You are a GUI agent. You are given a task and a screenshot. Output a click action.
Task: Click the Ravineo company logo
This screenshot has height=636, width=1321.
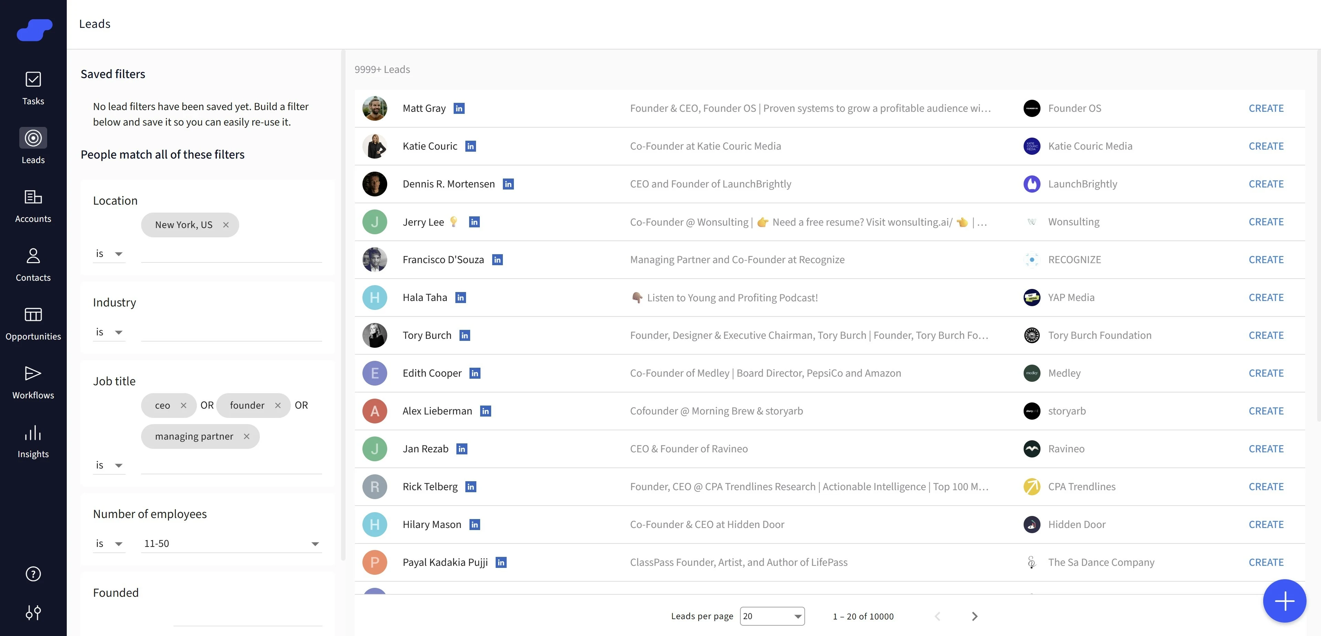1032,449
